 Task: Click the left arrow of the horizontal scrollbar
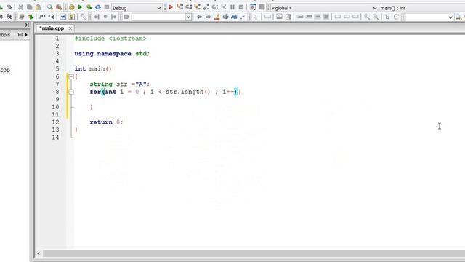[39, 253]
